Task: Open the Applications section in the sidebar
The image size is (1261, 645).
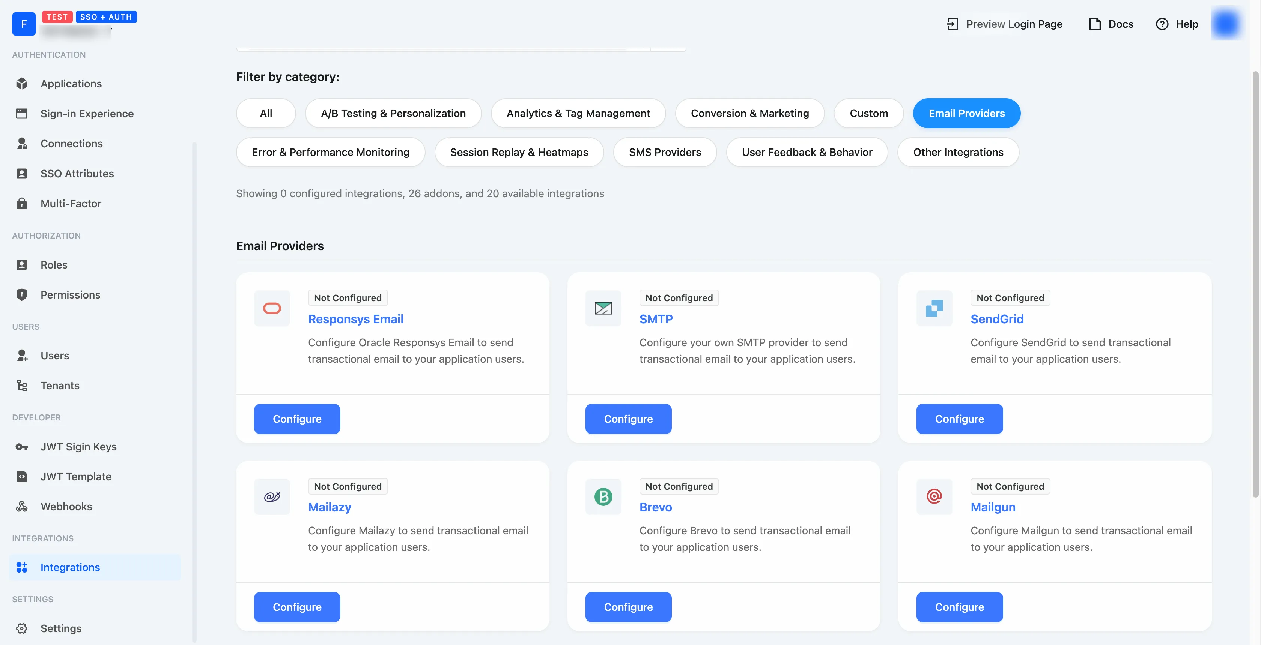Action: point(23,83)
